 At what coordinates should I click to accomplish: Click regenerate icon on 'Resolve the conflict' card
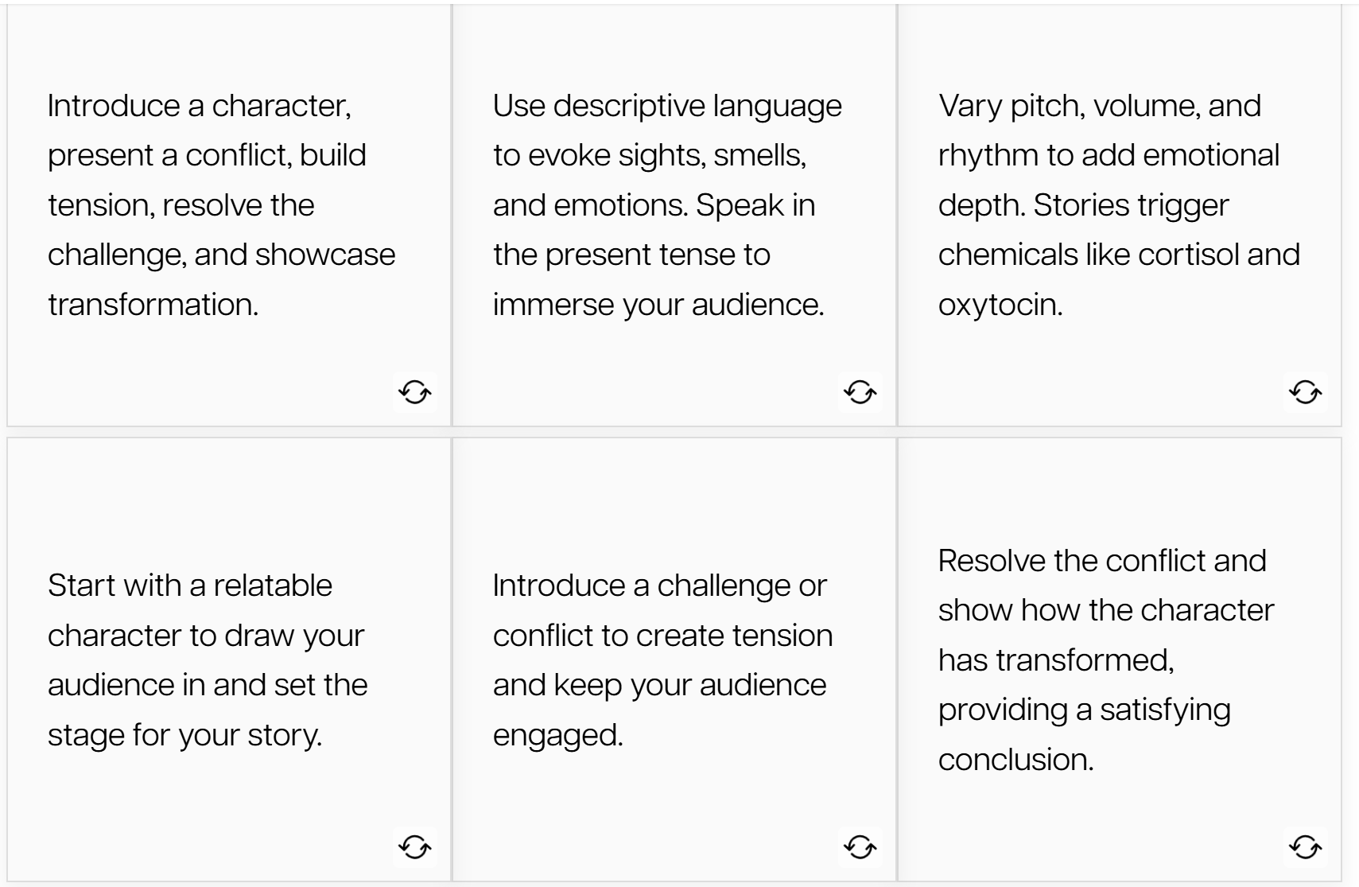click(1305, 846)
